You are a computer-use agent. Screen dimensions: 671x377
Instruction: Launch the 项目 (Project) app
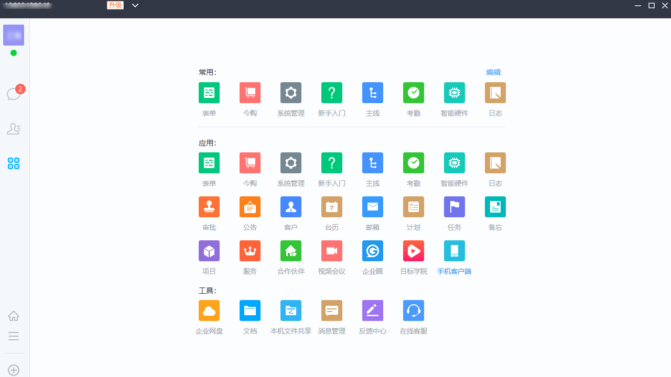[x=209, y=251]
